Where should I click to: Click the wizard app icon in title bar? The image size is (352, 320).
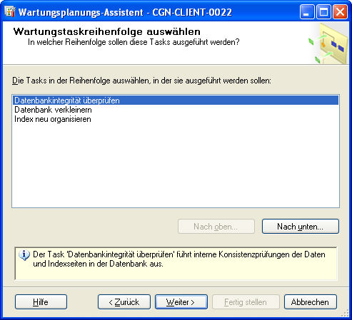tap(10, 12)
